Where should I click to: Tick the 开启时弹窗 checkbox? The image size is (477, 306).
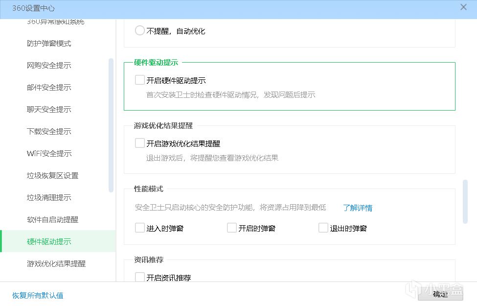[x=232, y=228]
